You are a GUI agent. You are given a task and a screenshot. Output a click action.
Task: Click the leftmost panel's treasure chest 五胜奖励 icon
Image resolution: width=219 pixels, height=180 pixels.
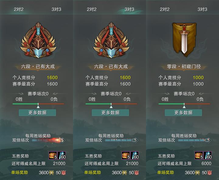click(53, 156)
